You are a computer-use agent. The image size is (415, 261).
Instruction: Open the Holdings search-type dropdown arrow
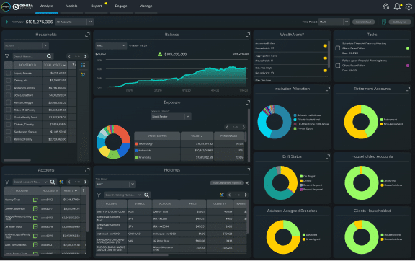pyautogui.click(x=140, y=195)
